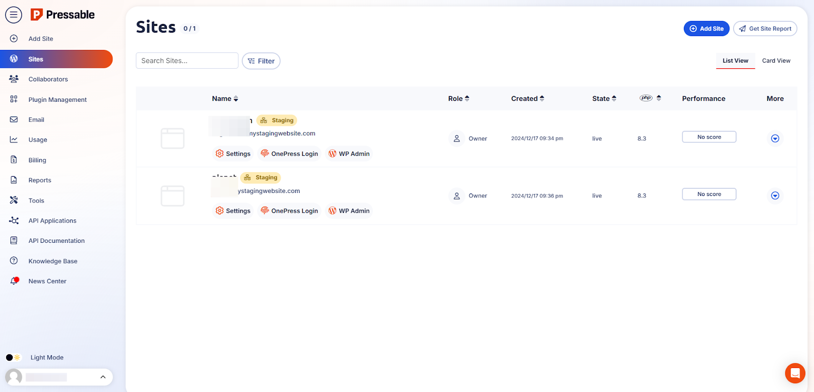Open Sites in the sidebar
This screenshot has height=392, width=814.
[x=56, y=59]
